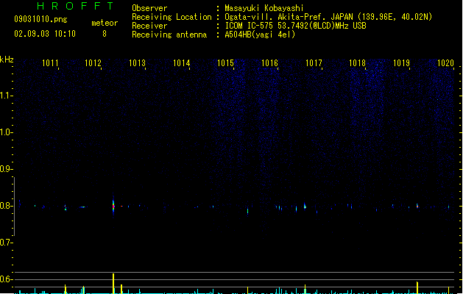Screen dimensions: 463x294
Task: Click the kHz axis unit label
Action: point(7,60)
